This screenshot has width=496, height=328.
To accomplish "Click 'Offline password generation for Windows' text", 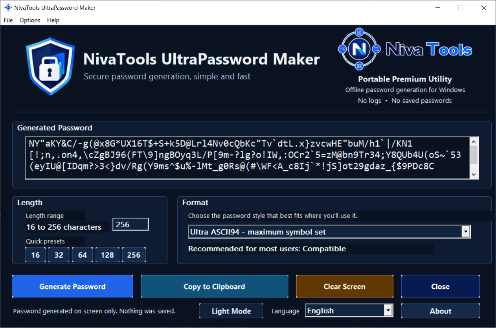I will (x=405, y=90).
